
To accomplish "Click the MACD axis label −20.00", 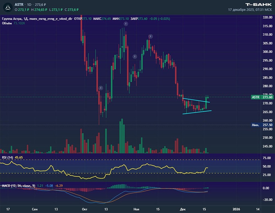I will pyautogui.click(x=268, y=200).
